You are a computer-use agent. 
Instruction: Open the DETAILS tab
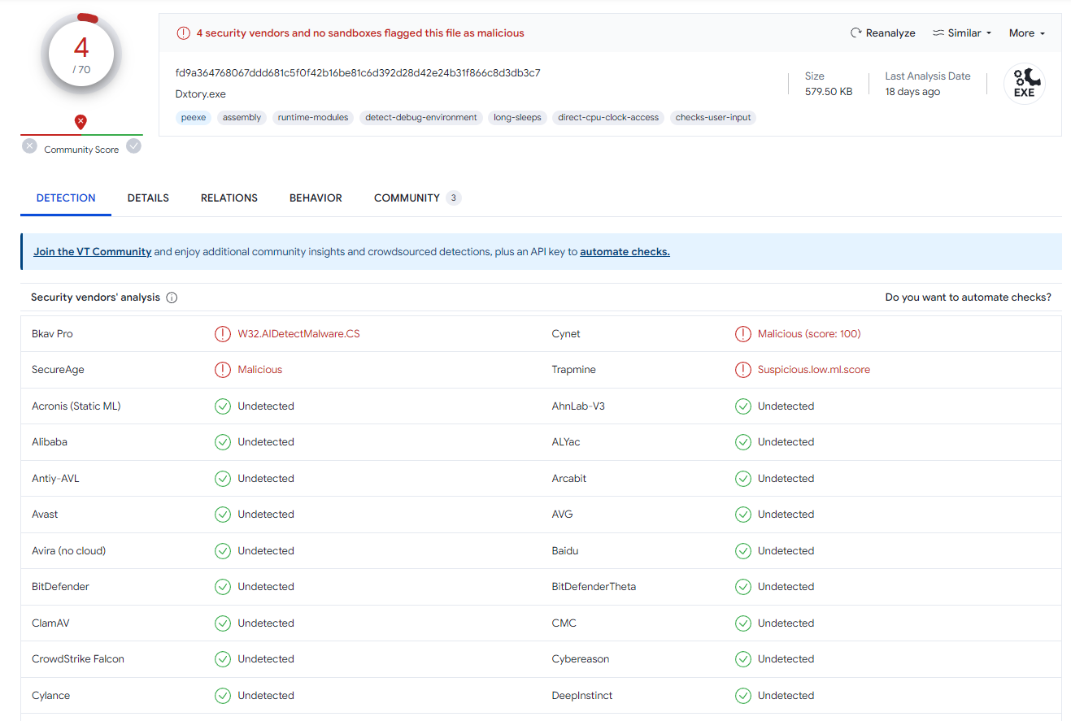(148, 198)
